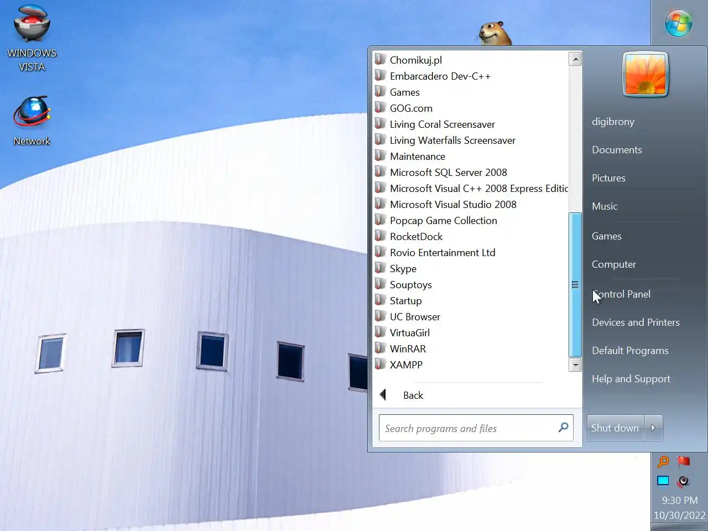This screenshot has width=708, height=531.
Task: Open the Shut down options arrow
Action: tap(653, 428)
